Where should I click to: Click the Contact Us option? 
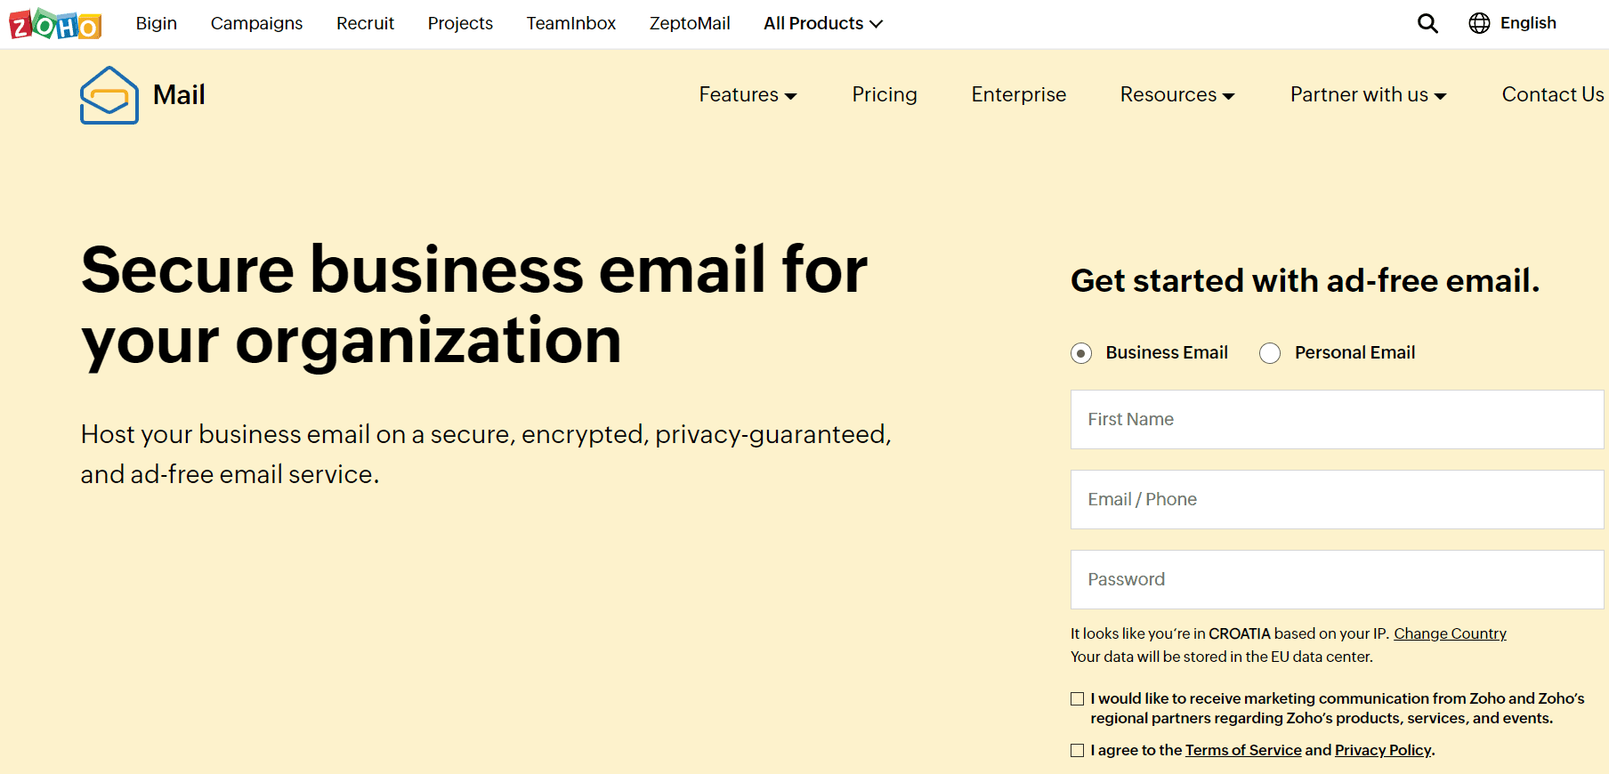(1552, 94)
